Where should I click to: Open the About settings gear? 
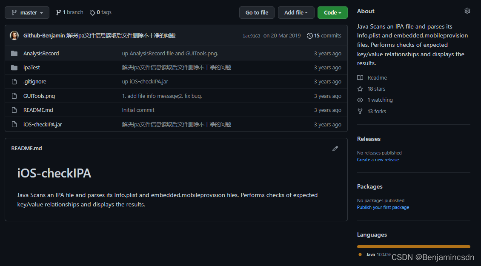pyautogui.click(x=467, y=11)
